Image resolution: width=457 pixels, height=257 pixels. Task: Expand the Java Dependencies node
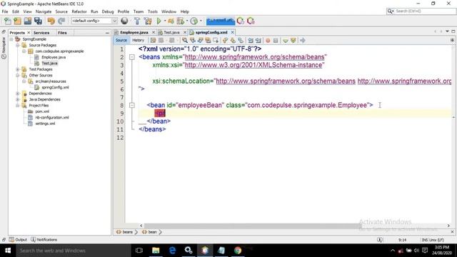[x=18, y=99]
